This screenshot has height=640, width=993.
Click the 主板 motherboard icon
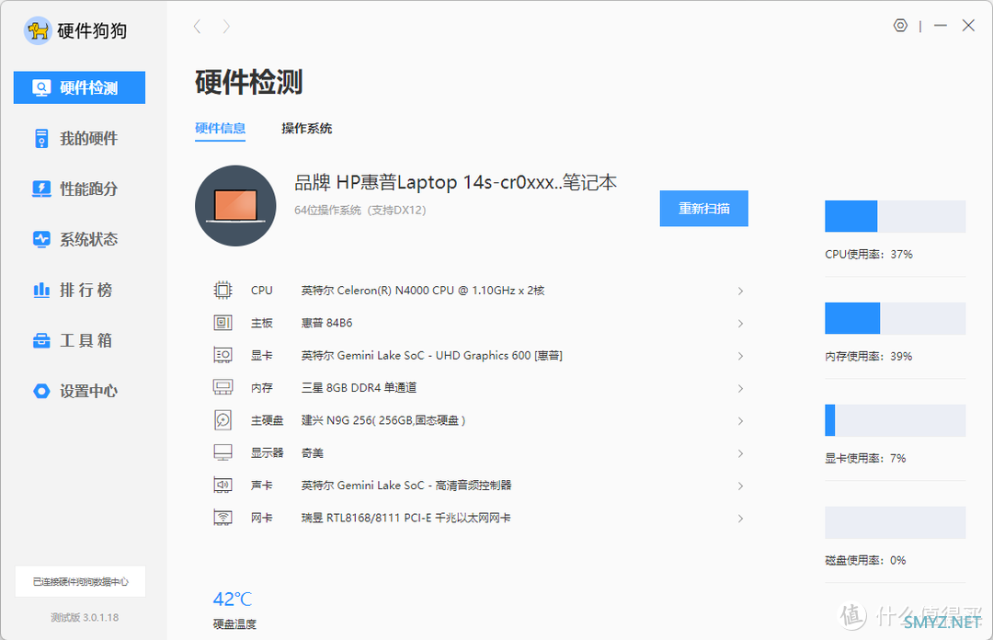pos(223,323)
